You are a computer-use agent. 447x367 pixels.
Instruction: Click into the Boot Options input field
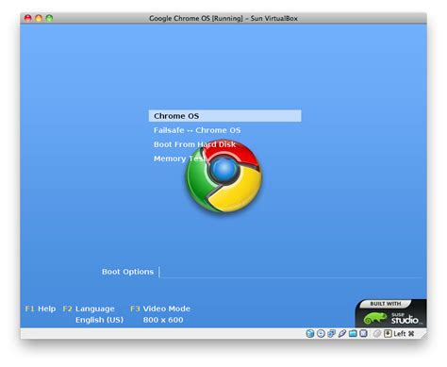tap(290, 272)
